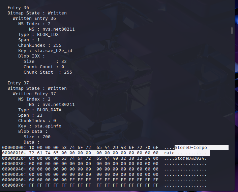Image resolution: width=238 pixels, height=192 pixels.
Task: Click the 'Entry 36' heading line
Action: (x=18, y=8)
